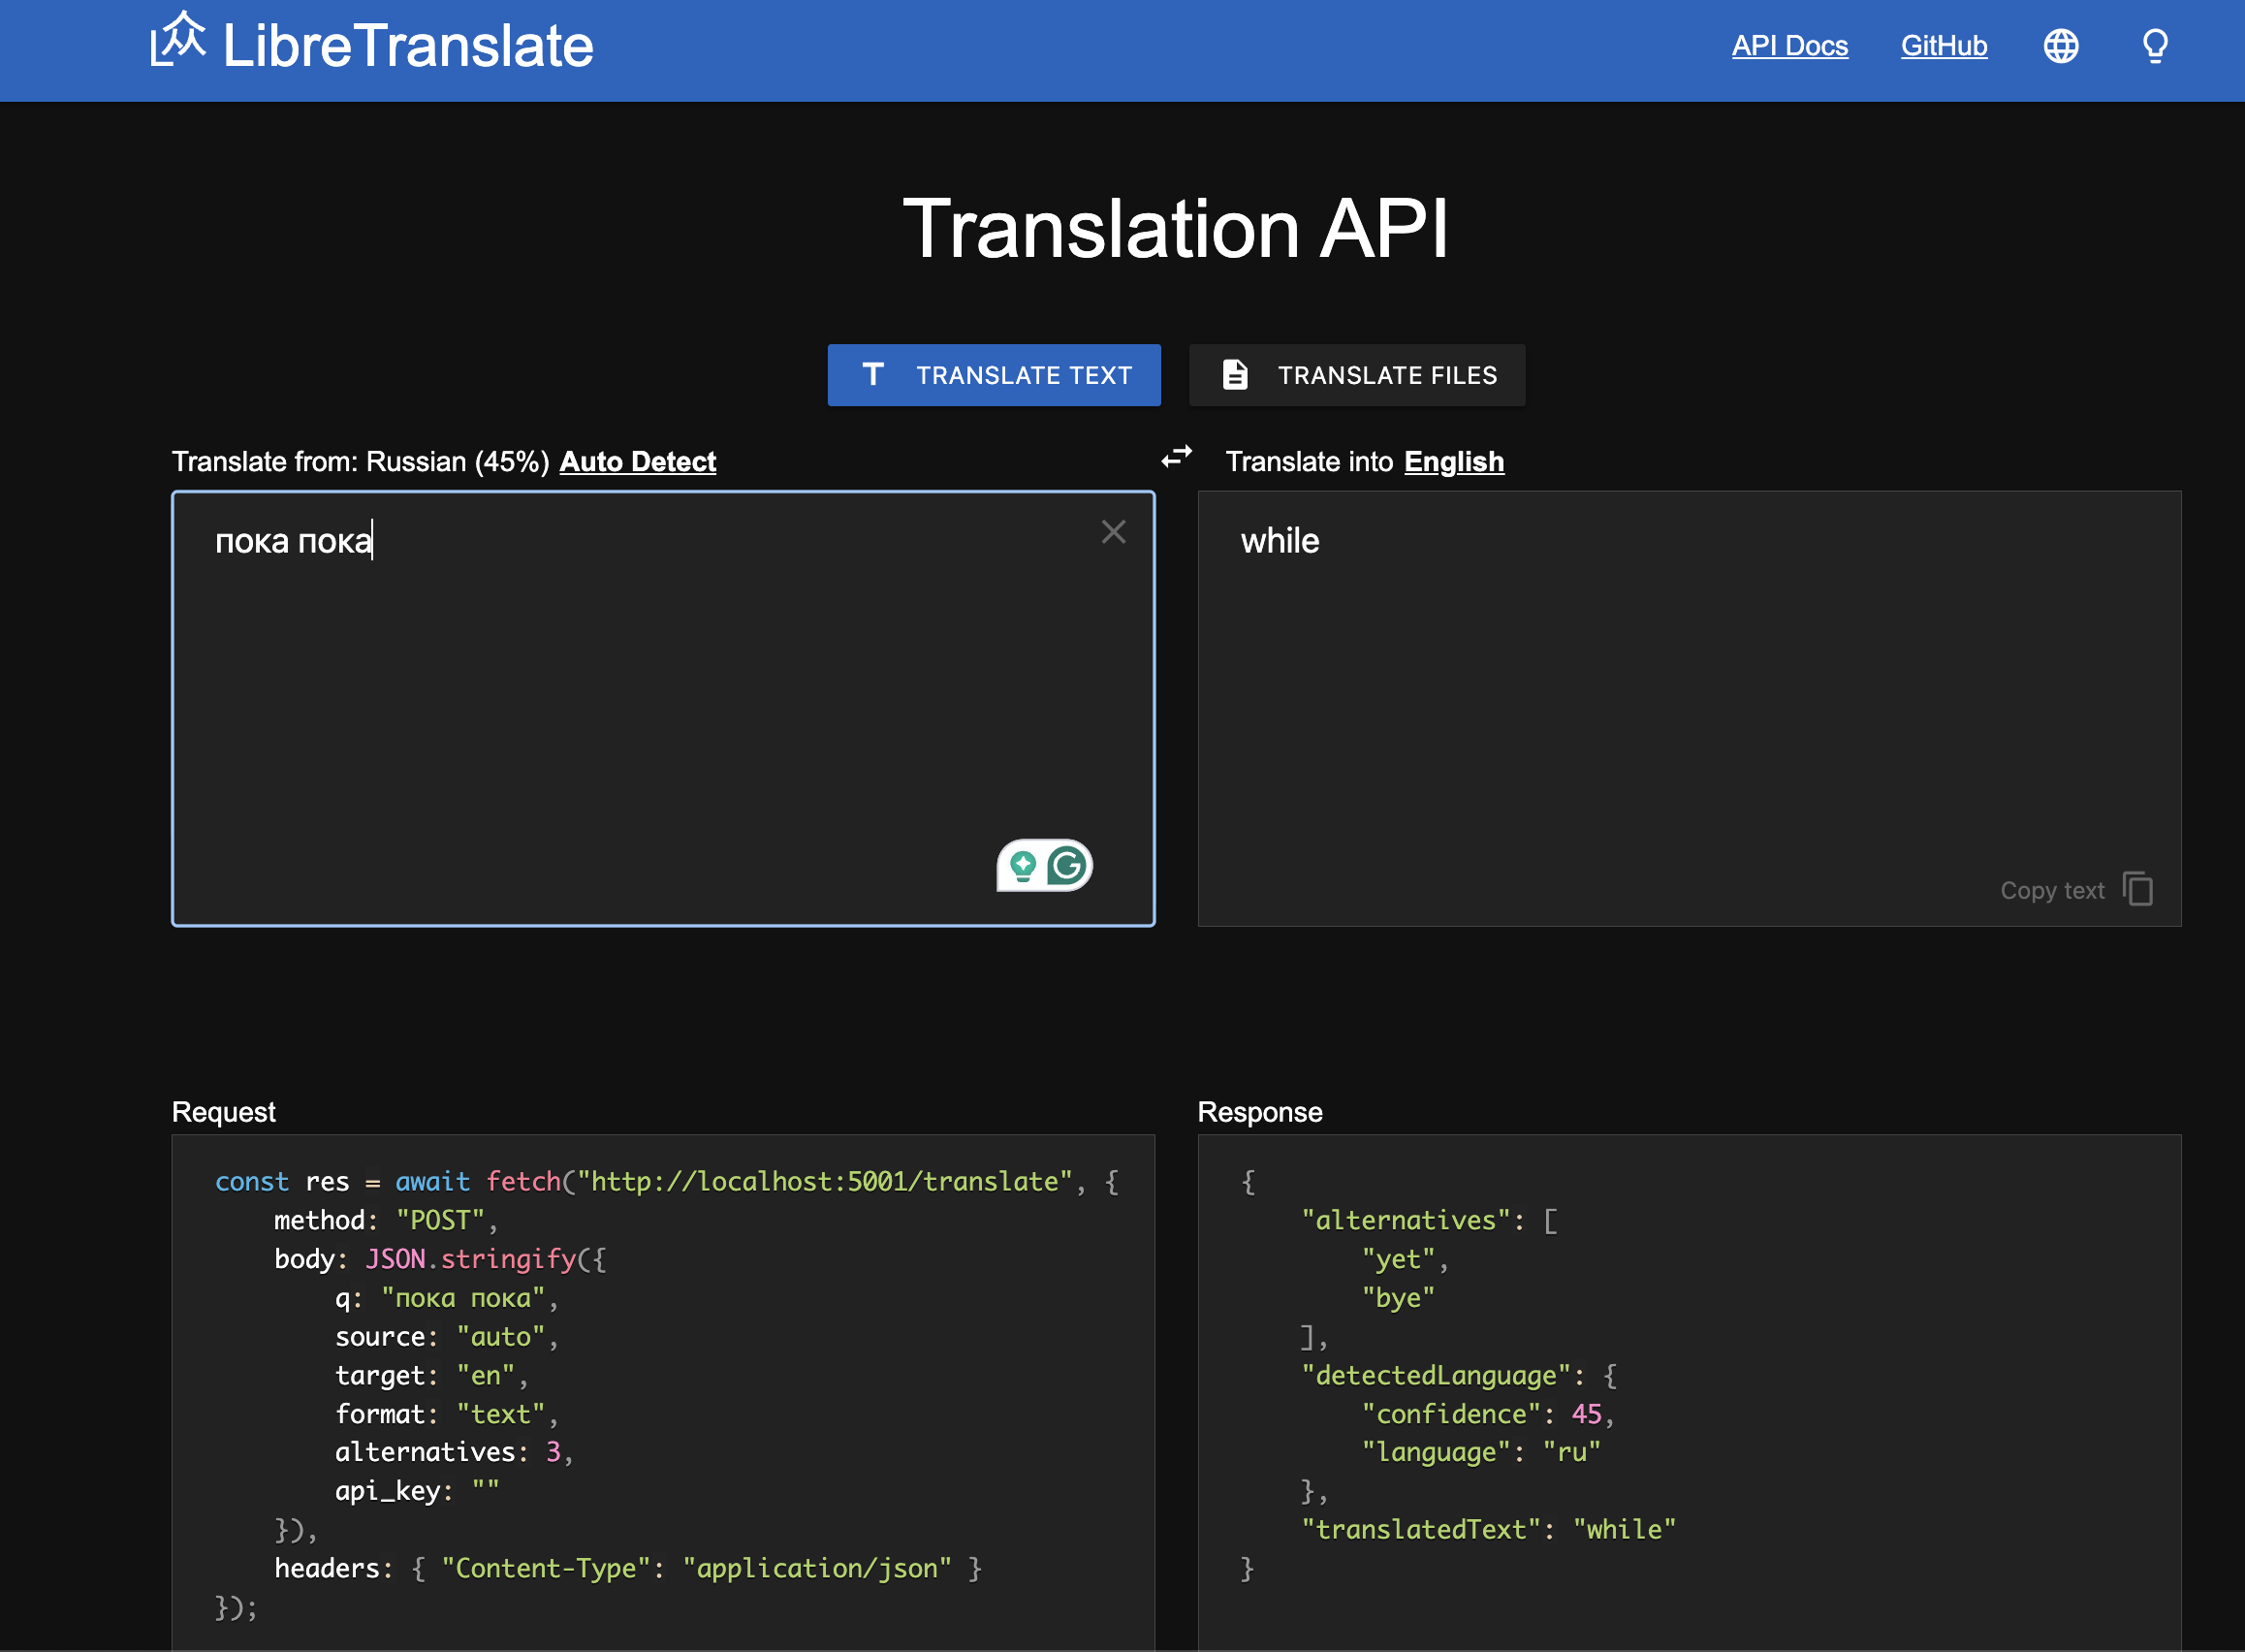Image resolution: width=2245 pixels, height=1652 pixels.
Task: Toggle the lightbulb theme icon
Action: (x=2154, y=46)
